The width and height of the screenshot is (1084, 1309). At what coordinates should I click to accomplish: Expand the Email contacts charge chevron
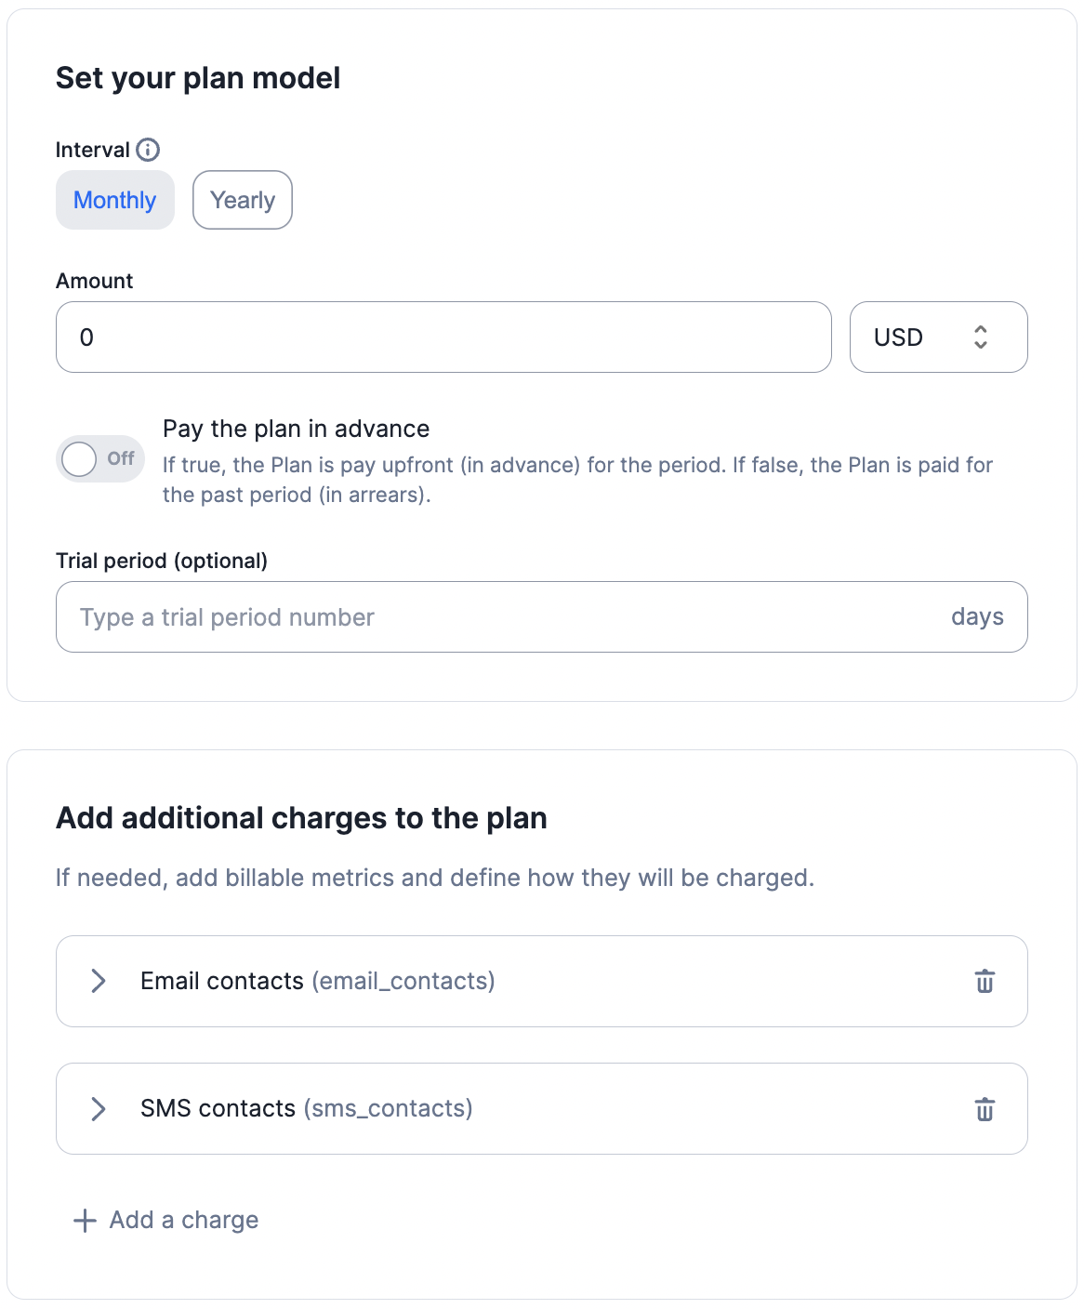(x=99, y=981)
